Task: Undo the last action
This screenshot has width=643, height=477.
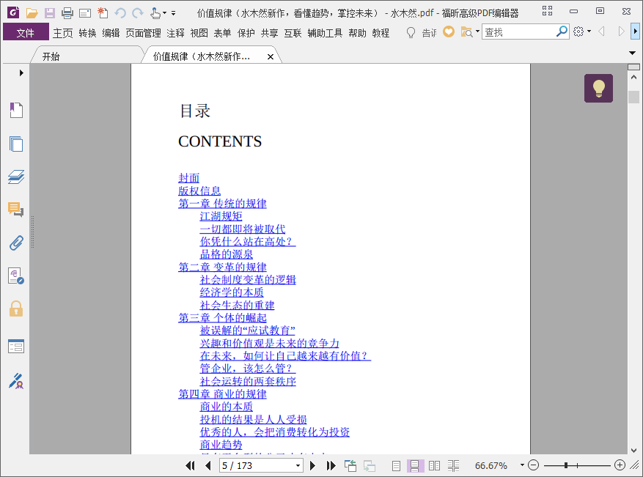Action: (x=120, y=13)
